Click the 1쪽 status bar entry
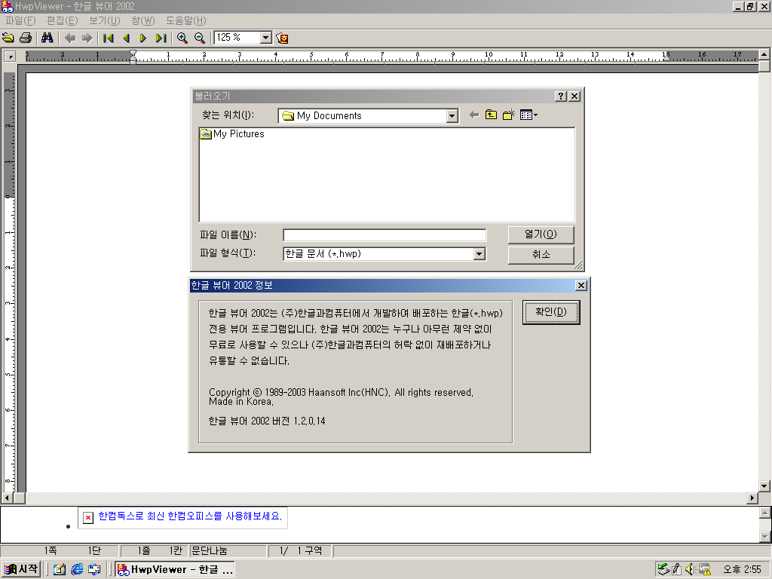772x579 pixels. (x=51, y=551)
